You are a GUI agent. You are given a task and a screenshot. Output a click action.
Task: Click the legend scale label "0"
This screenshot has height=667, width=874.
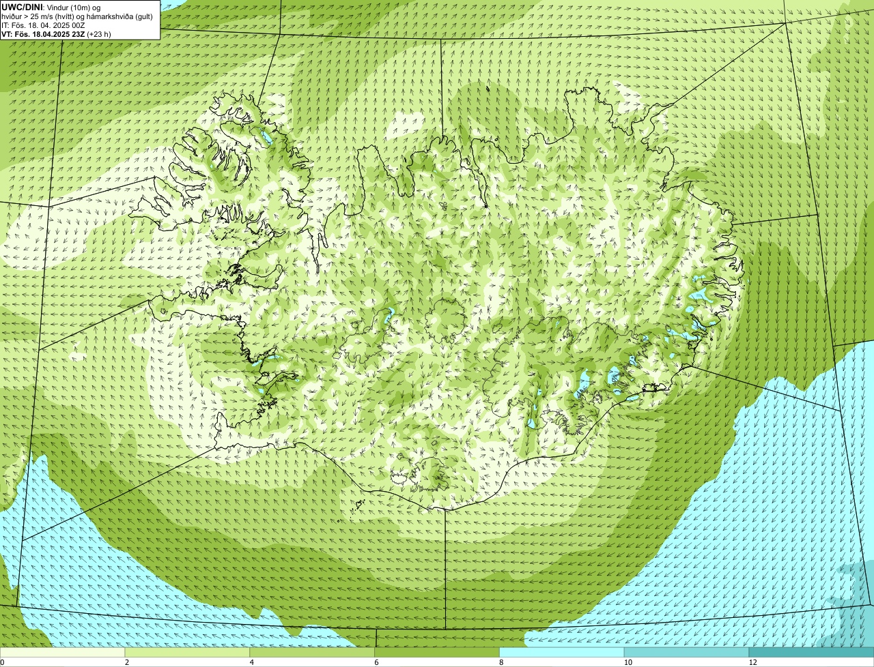point(2,662)
